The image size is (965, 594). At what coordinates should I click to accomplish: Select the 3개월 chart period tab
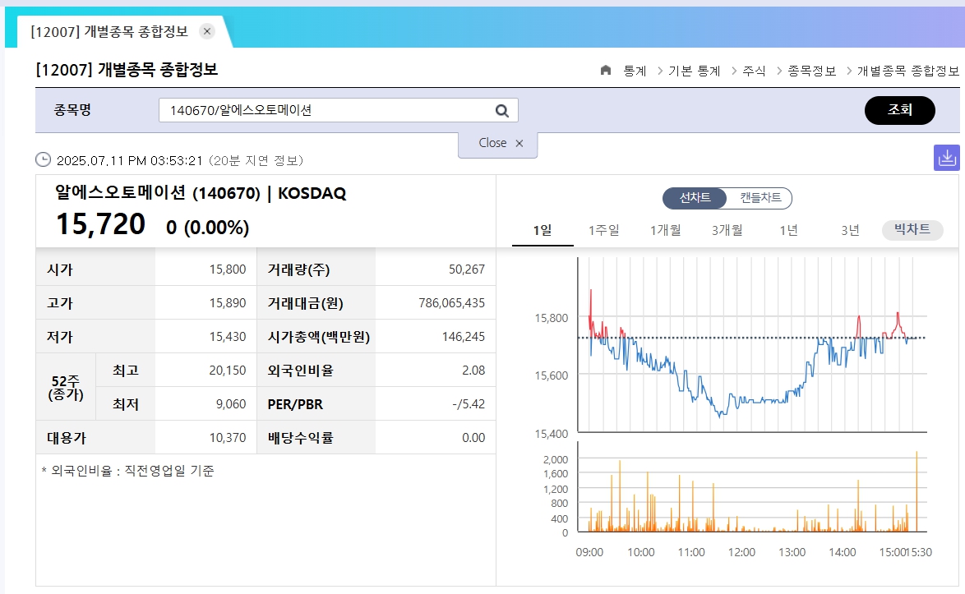pyautogui.click(x=727, y=230)
